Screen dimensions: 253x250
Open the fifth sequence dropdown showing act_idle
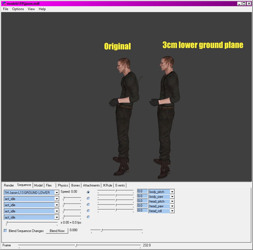click(57, 217)
